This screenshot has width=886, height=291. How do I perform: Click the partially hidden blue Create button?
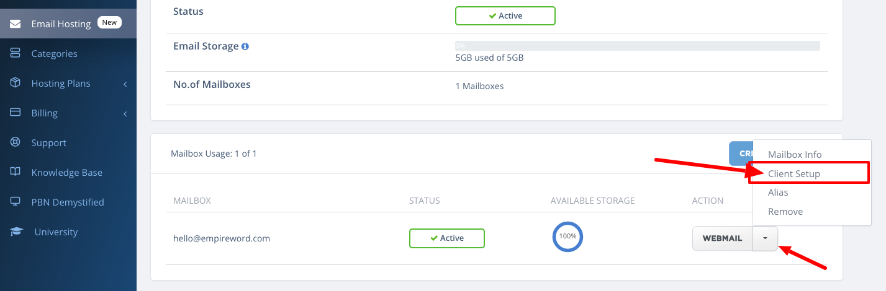(741, 154)
